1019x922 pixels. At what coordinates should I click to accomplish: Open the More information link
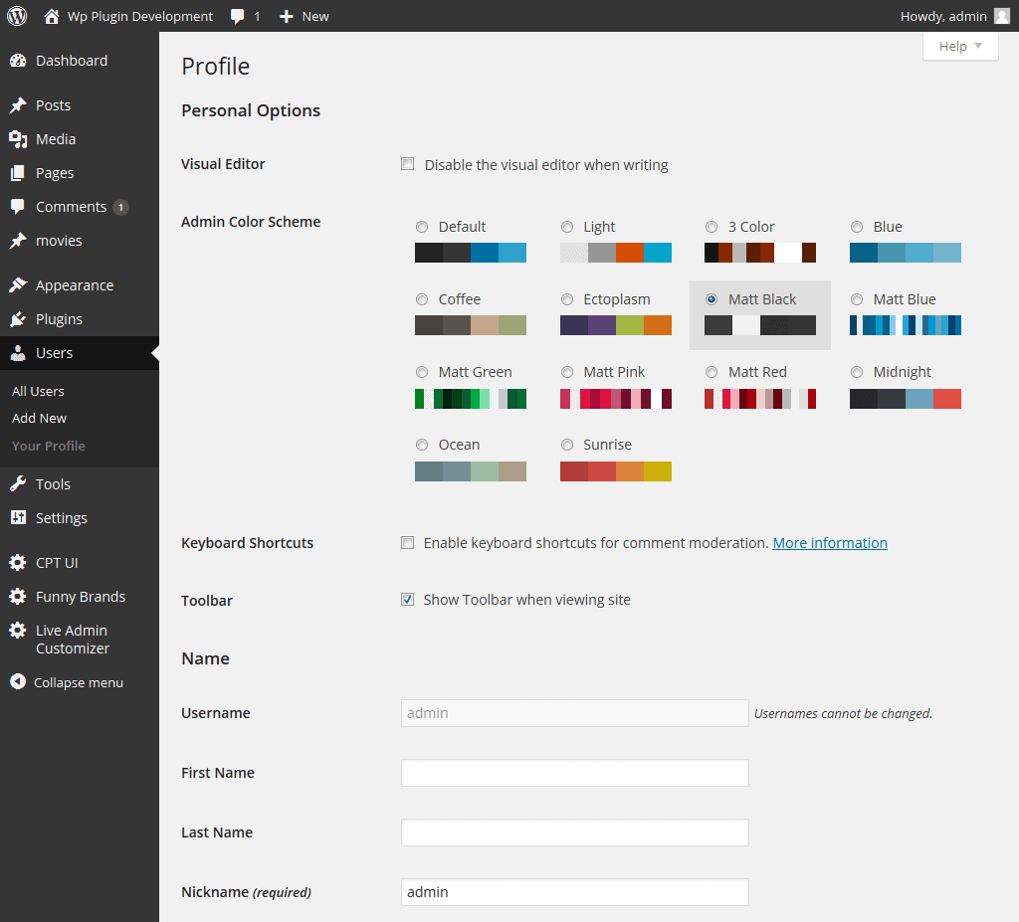[830, 542]
